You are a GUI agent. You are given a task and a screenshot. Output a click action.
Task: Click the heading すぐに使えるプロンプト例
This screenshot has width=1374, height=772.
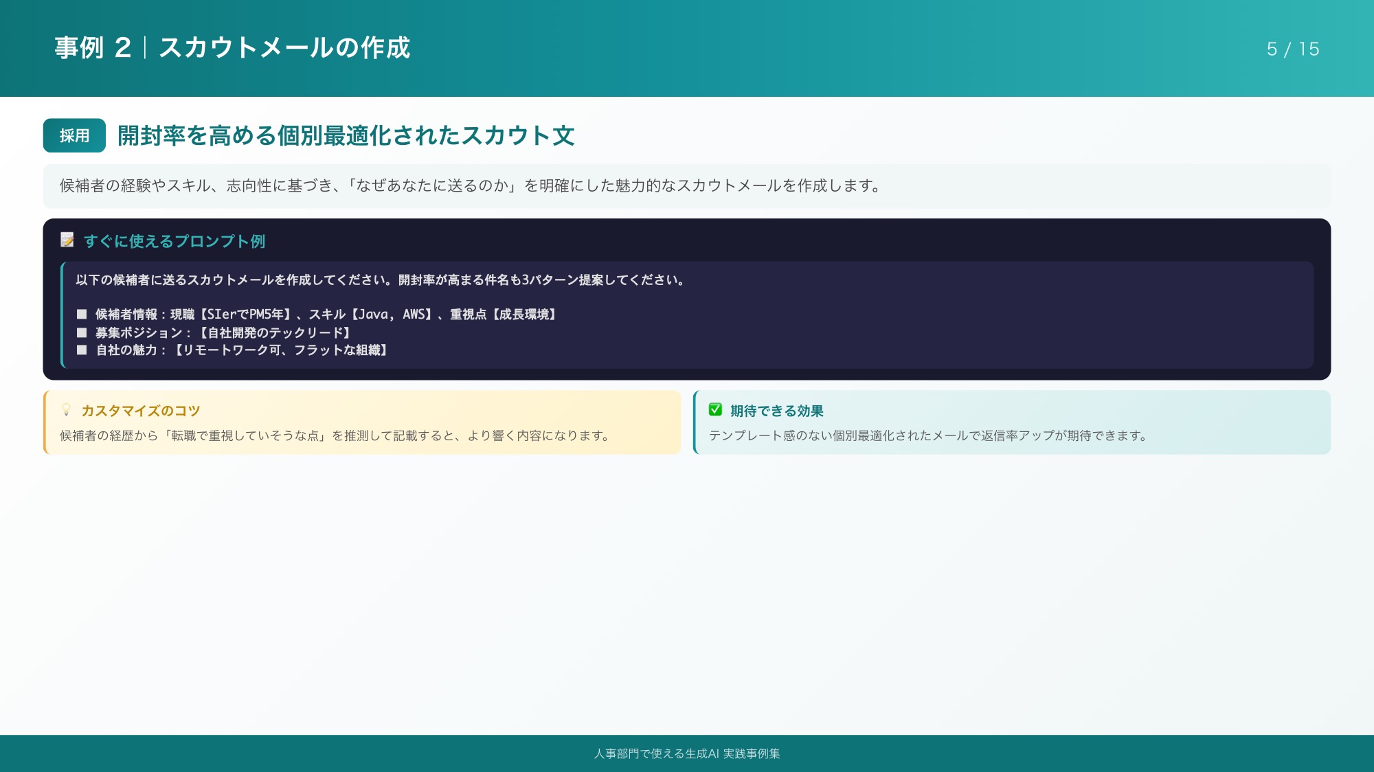point(174,241)
